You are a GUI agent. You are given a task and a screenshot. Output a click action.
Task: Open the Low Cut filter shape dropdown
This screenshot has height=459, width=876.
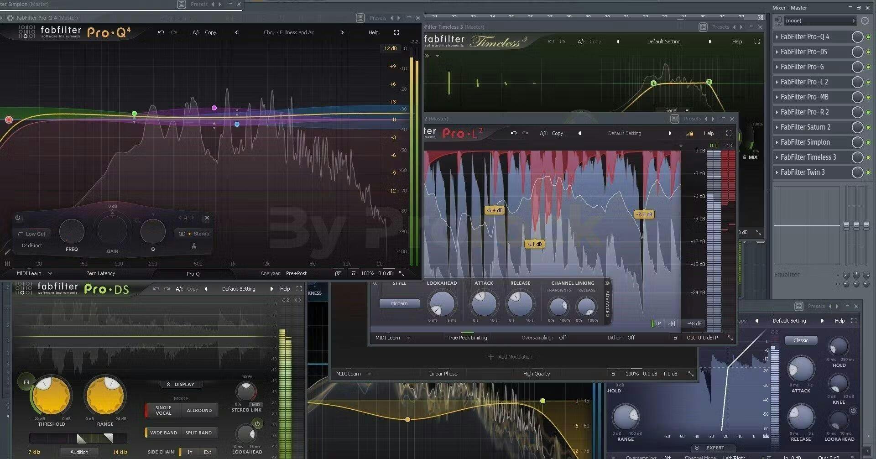[32, 234]
